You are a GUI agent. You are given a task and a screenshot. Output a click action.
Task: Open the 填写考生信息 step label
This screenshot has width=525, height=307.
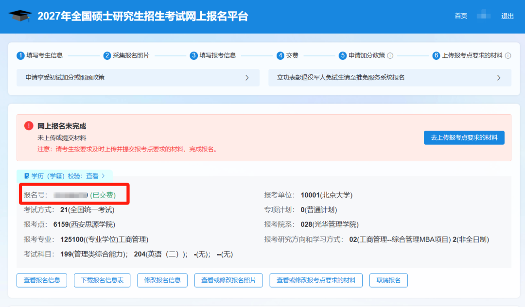coord(45,55)
